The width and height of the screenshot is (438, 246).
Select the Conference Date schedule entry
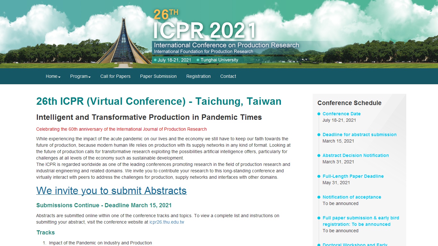341,114
